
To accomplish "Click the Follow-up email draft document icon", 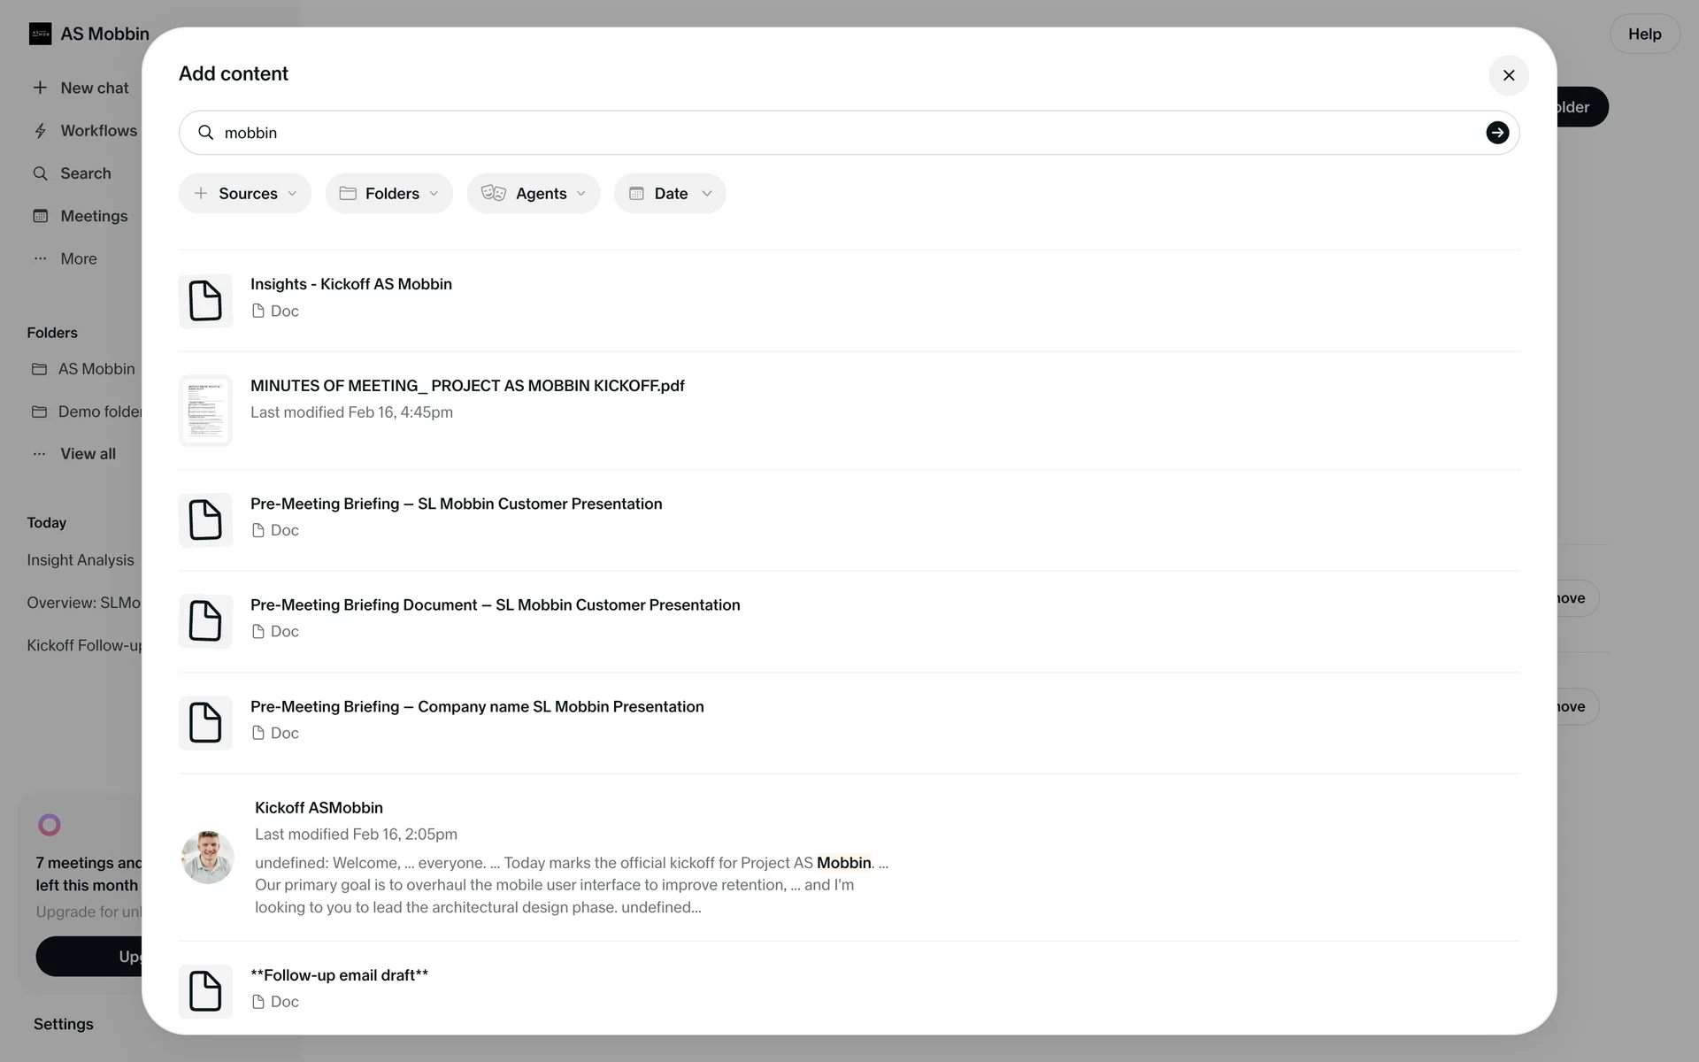I will pos(205,990).
